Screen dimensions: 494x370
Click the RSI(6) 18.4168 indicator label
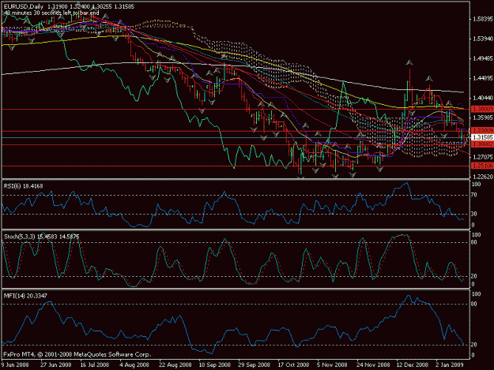coord(23,185)
